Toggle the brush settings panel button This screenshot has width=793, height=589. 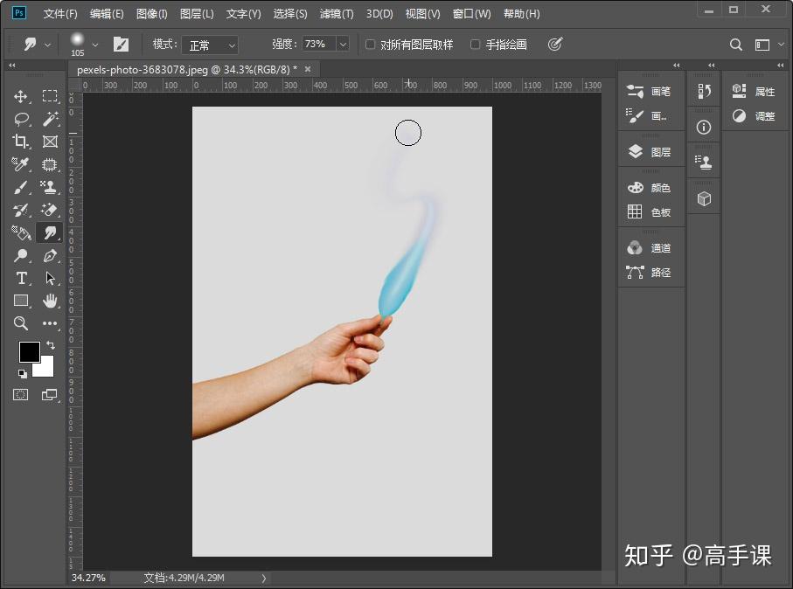(x=121, y=45)
